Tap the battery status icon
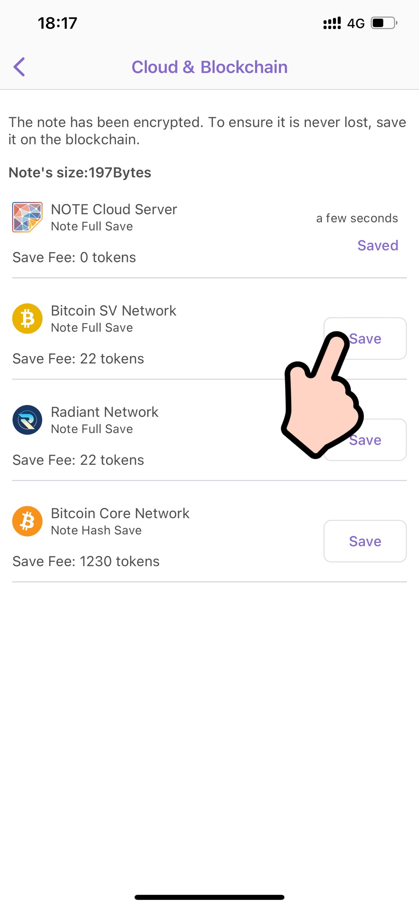Viewport: 419px width, 908px height. click(x=384, y=23)
